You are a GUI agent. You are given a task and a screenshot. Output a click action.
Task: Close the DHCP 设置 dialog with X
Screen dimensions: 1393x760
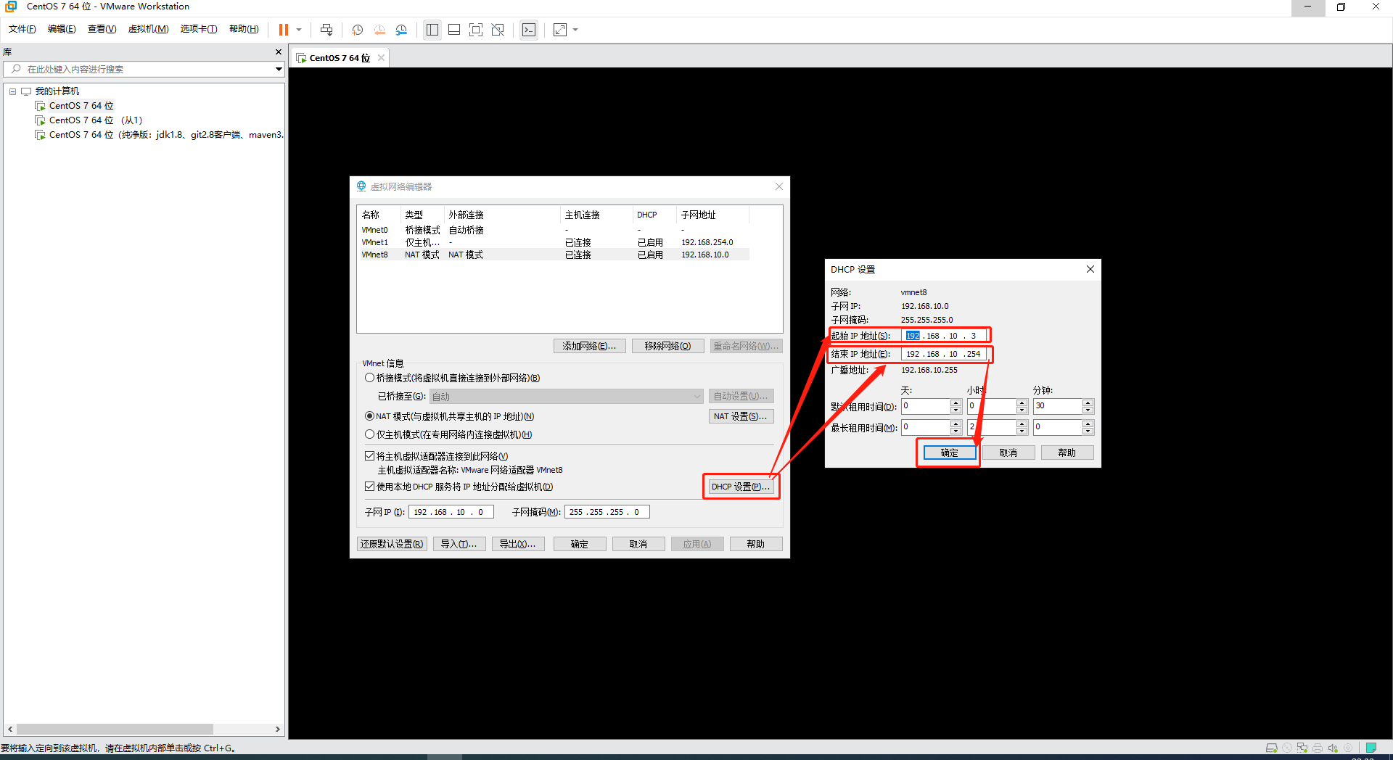[x=1090, y=269]
